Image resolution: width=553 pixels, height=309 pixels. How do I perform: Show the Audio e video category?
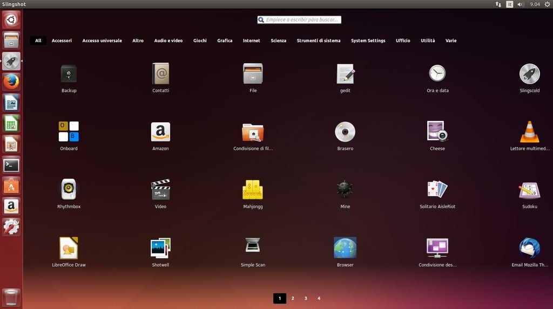pyautogui.click(x=168, y=40)
